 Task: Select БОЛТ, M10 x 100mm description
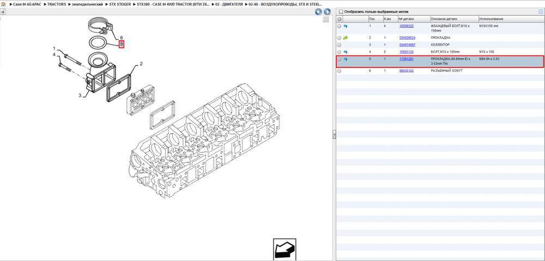point(445,52)
